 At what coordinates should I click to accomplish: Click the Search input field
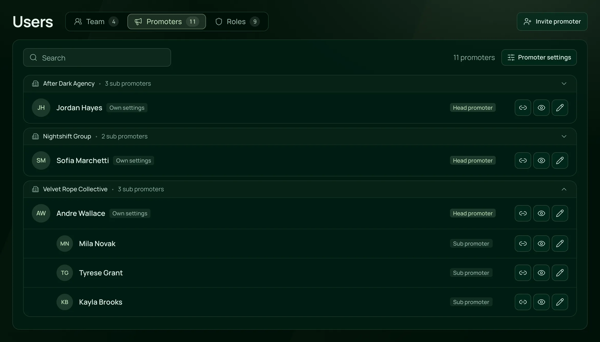pos(97,57)
